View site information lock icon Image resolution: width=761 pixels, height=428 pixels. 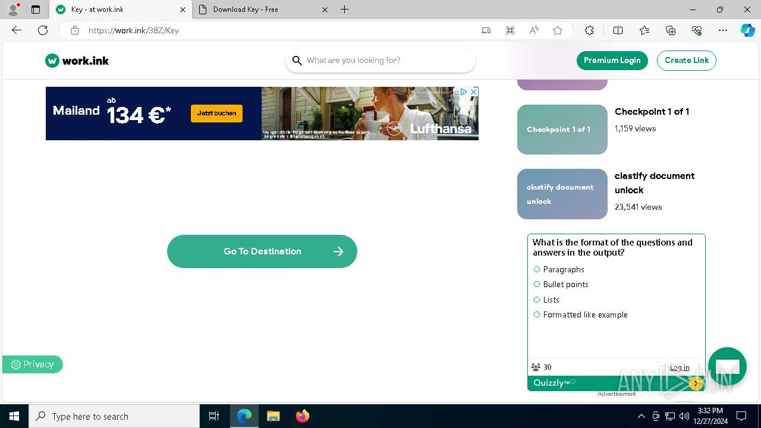pos(74,30)
